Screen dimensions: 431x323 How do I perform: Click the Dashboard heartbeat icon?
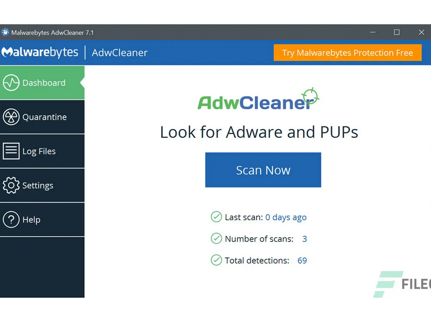pos(11,83)
